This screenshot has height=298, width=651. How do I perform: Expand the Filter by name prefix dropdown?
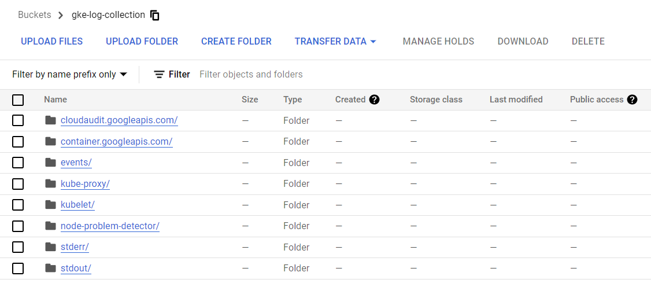(x=69, y=75)
